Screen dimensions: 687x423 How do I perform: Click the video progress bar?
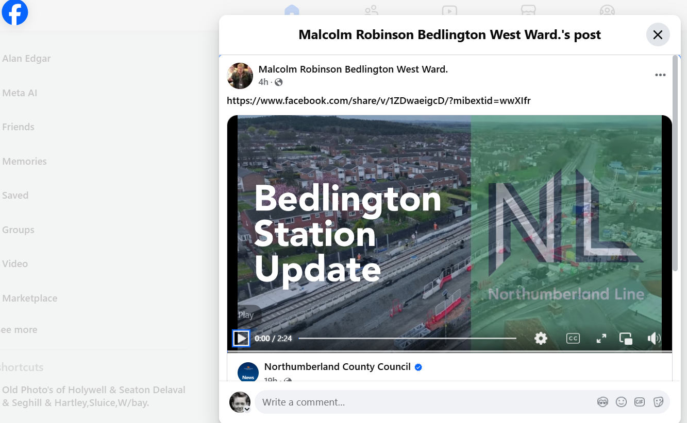pos(407,338)
